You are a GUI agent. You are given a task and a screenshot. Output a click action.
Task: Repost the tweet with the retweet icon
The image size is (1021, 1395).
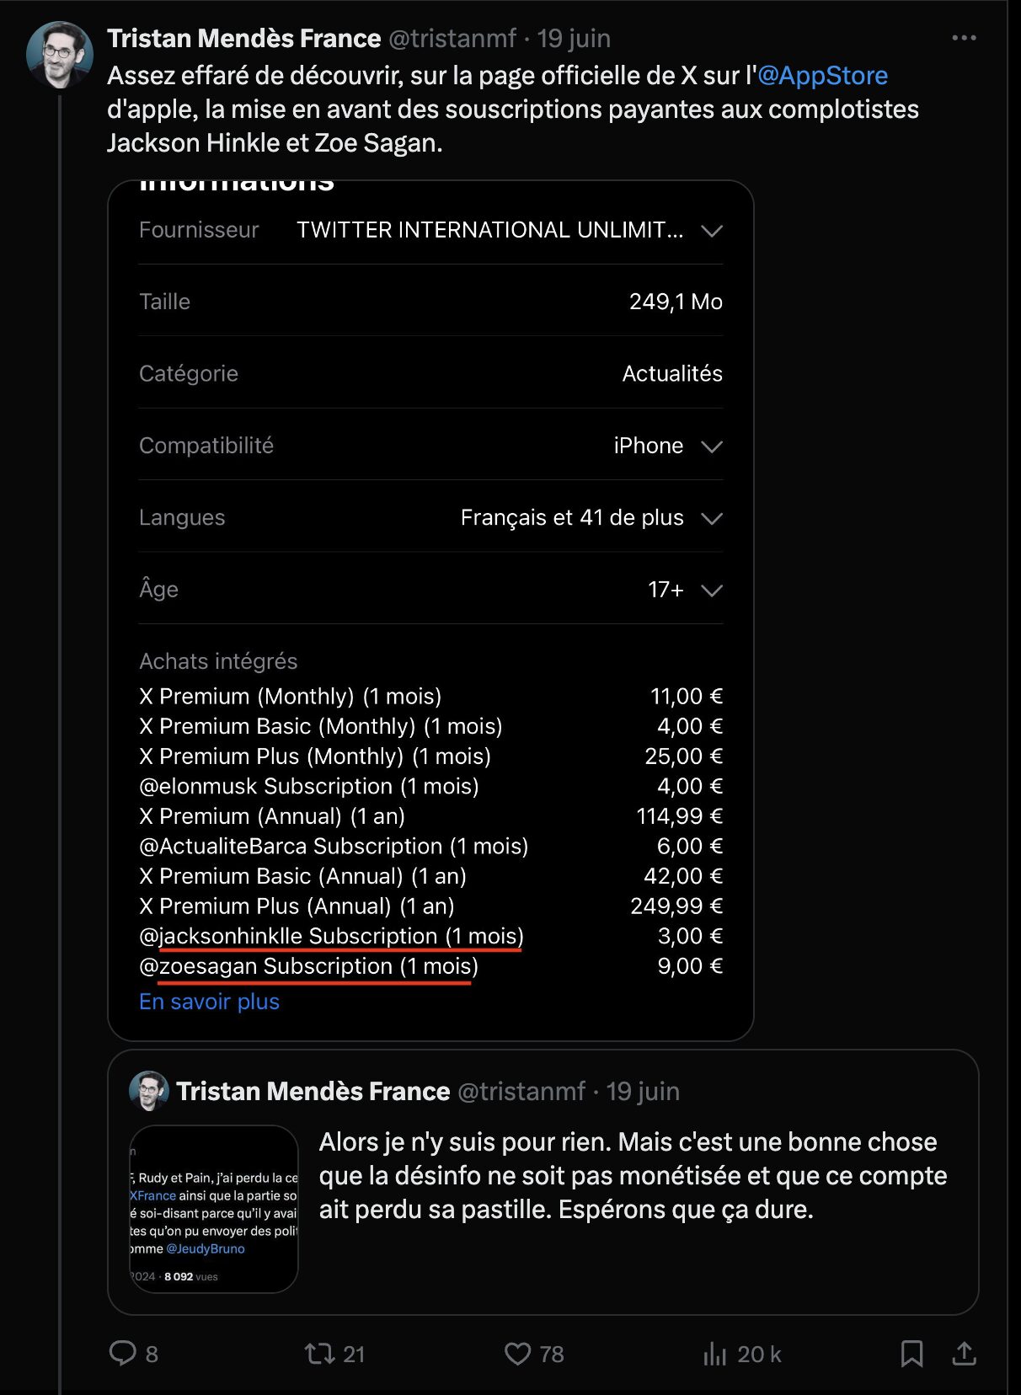tap(320, 1354)
